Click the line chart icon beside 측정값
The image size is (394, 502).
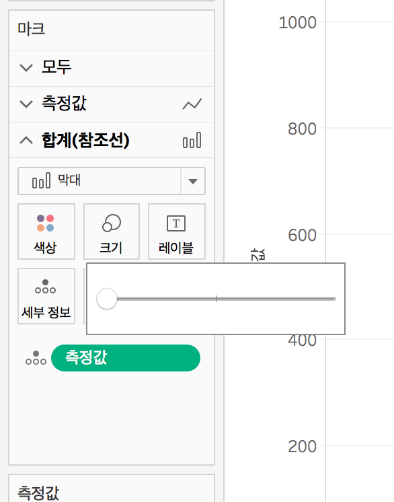point(192,104)
